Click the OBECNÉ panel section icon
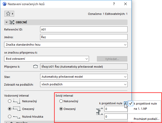The height and width of the screenshot is (123, 162). pyautogui.click(x=12, y=22)
